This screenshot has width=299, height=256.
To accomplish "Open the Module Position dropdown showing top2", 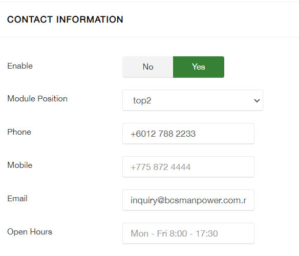I will pyautogui.click(x=193, y=100).
